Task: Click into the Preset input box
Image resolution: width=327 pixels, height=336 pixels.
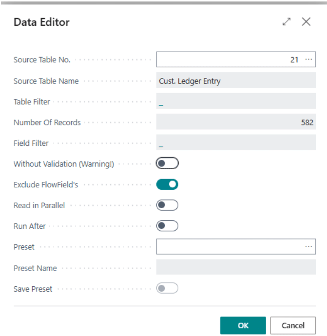Action: [229, 247]
